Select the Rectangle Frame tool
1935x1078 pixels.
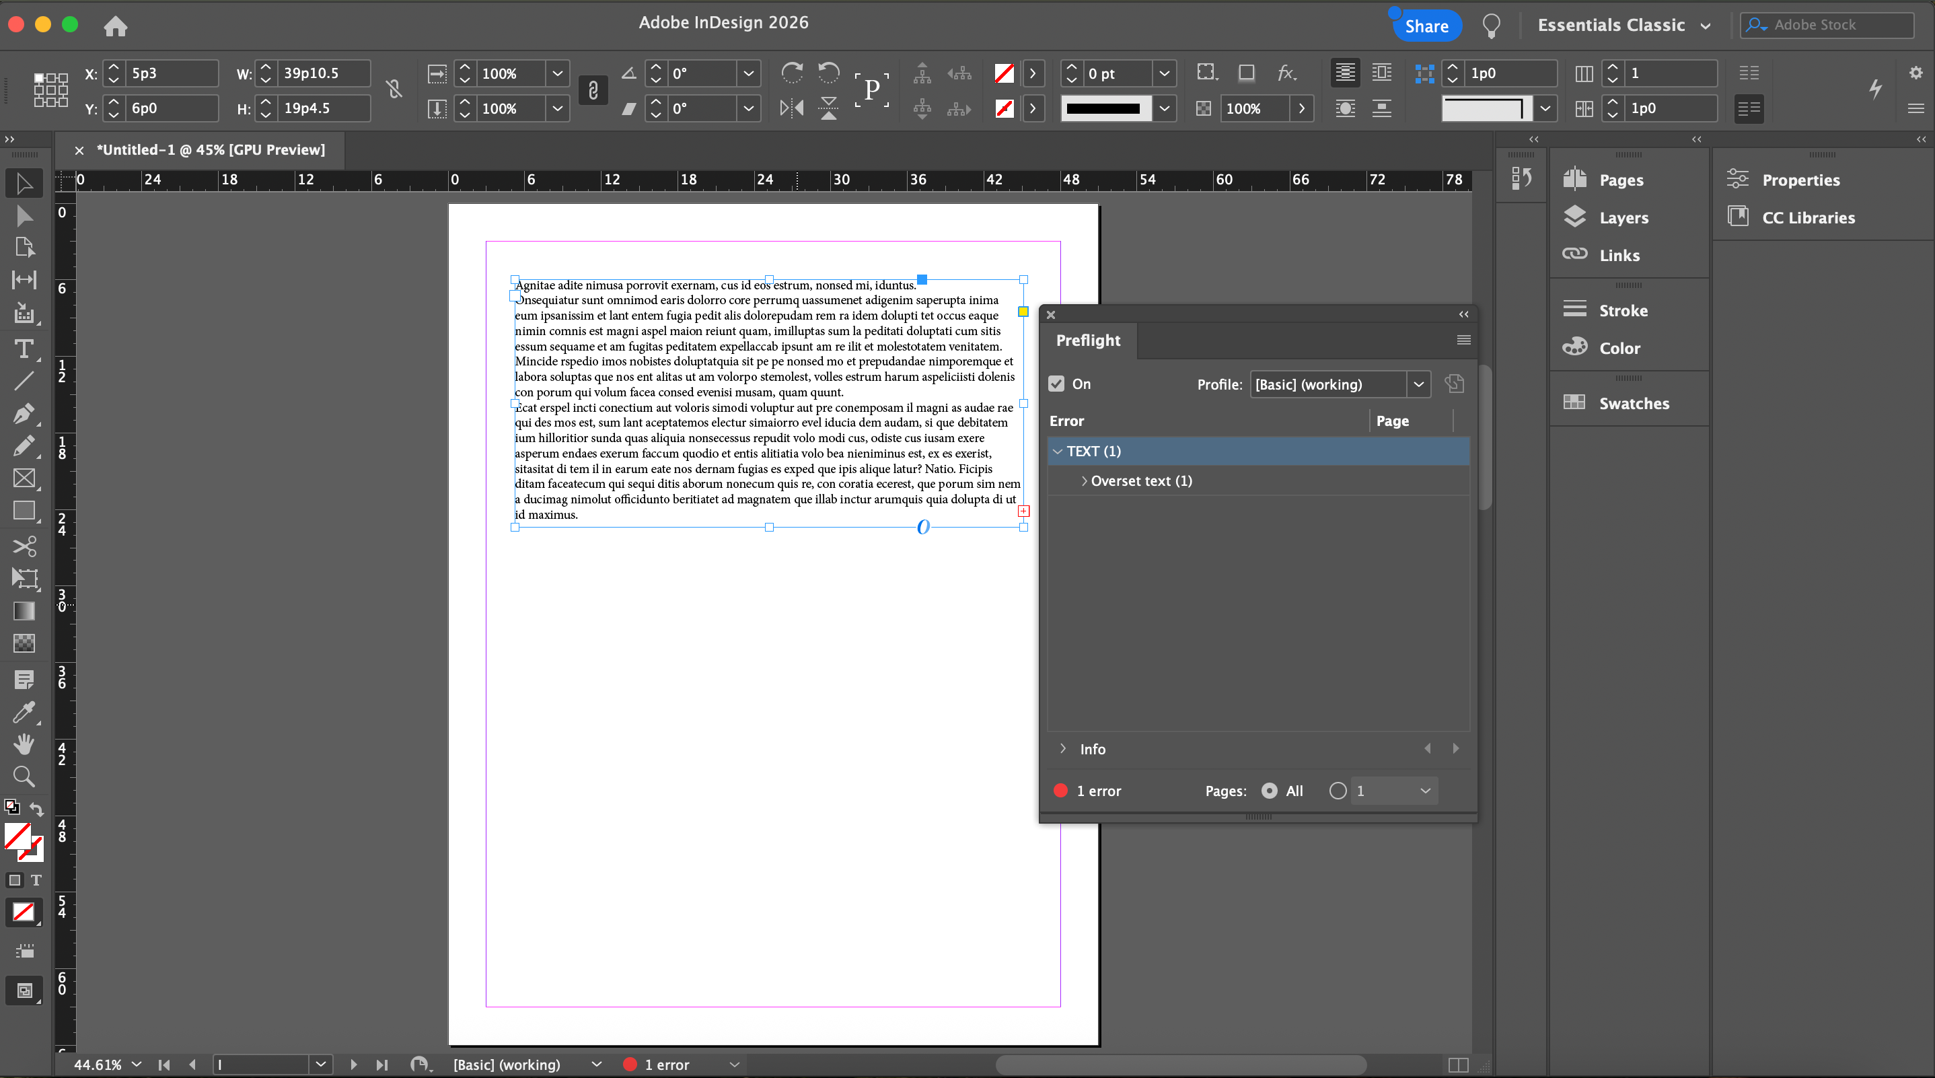click(24, 478)
